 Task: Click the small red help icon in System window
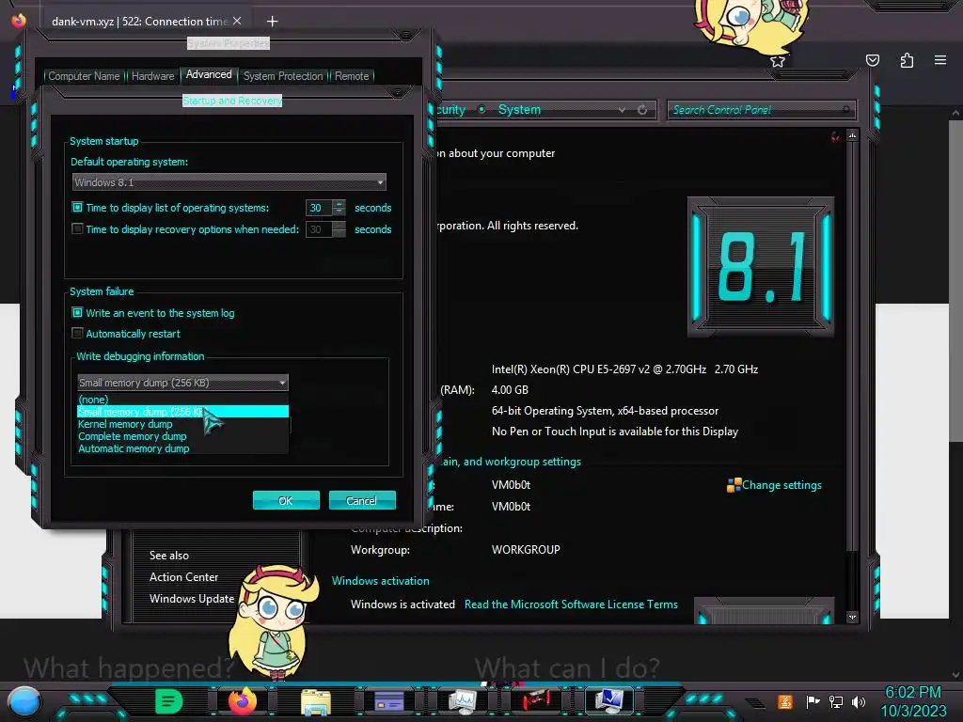click(835, 137)
